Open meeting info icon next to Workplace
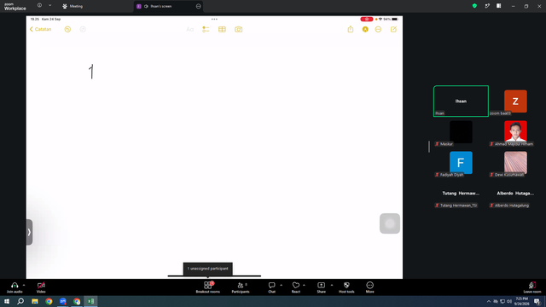 (39, 5)
